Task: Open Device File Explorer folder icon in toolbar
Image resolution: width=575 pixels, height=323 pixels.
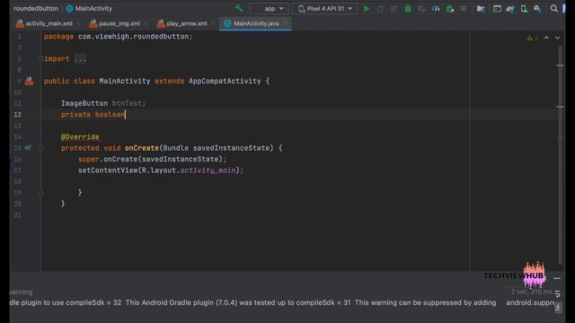Action: pyautogui.click(x=481, y=8)
